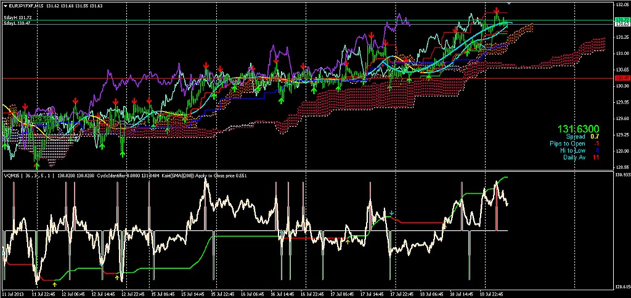Click the 5dayL 130.47 line label

(x=17, y=23)
